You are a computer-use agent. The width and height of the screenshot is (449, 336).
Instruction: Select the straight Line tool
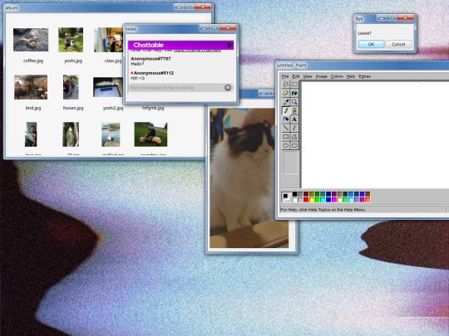point(285,128)
